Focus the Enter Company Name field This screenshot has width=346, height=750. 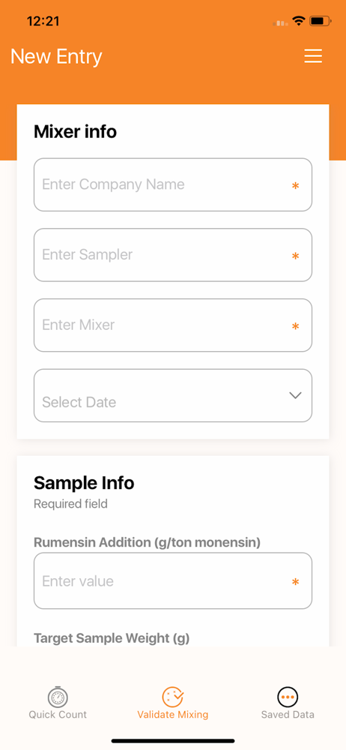[x=173, y=184]
